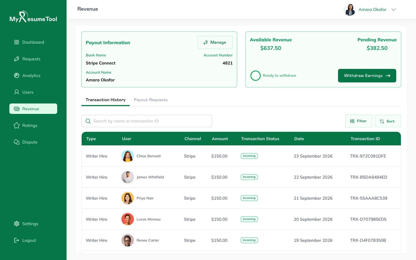Screen dimensions: 416x260
Task: Switch to the Transaction History tab
Action: [106, 100]
